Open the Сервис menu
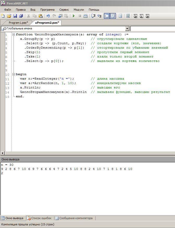 (64, 10)
